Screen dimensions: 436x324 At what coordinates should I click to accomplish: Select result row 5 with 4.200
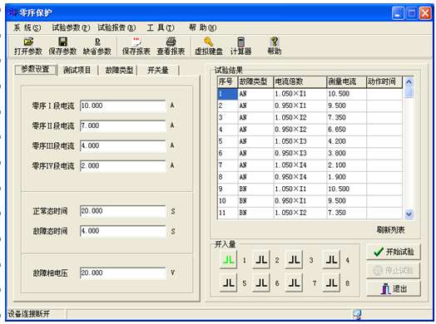(x=310, y=141)
